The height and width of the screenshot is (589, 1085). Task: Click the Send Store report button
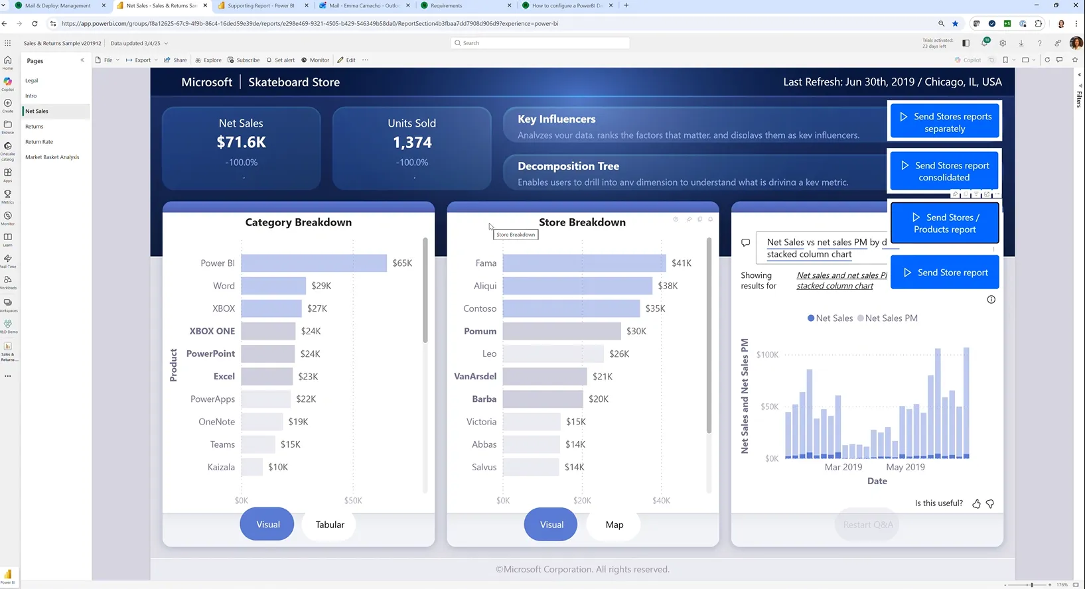click(x=944, y=273)
